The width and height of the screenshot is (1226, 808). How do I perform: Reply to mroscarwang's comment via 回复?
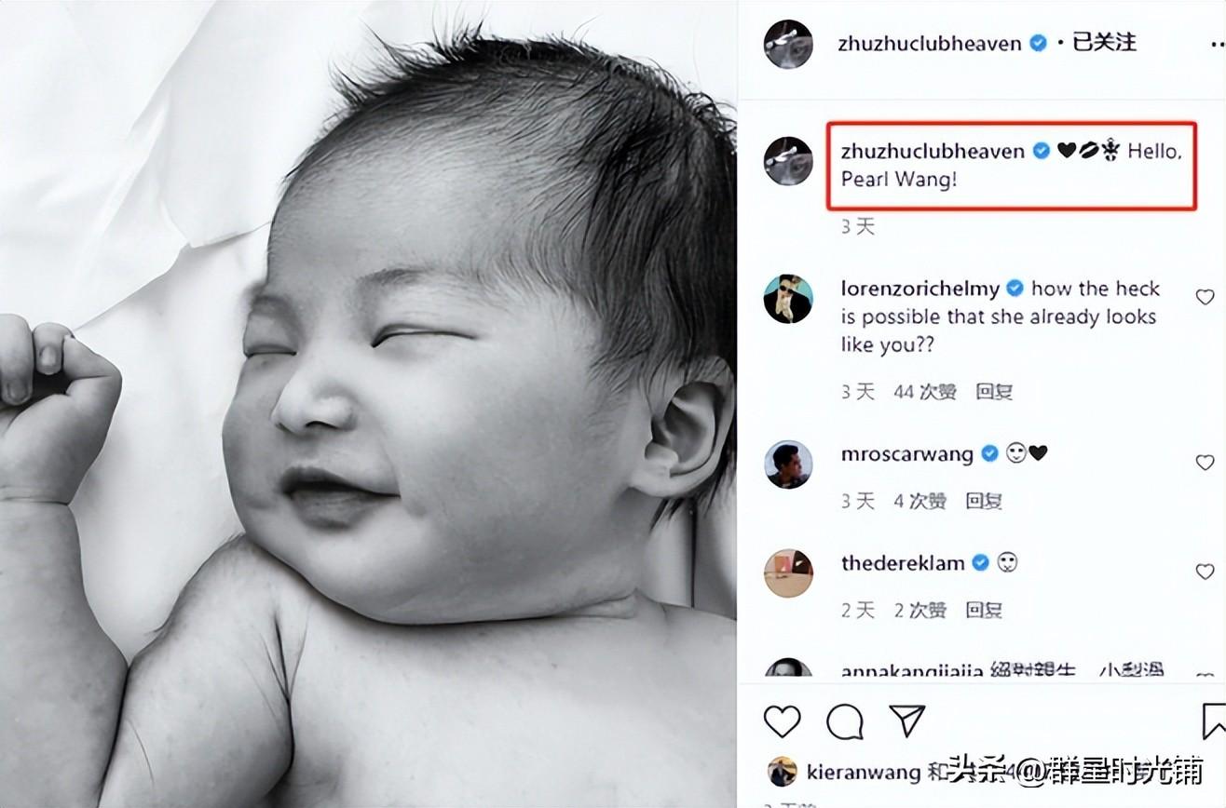coord(984,501)
